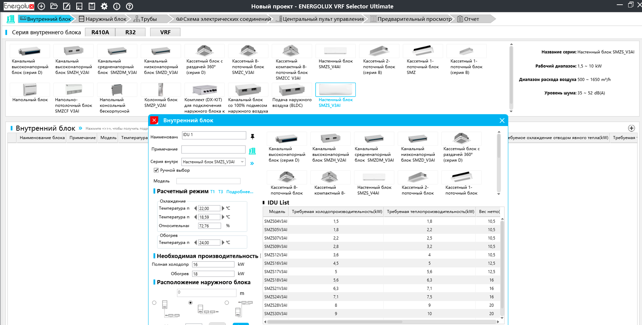Add an indoor unit with the circled plus

[631, 128]
